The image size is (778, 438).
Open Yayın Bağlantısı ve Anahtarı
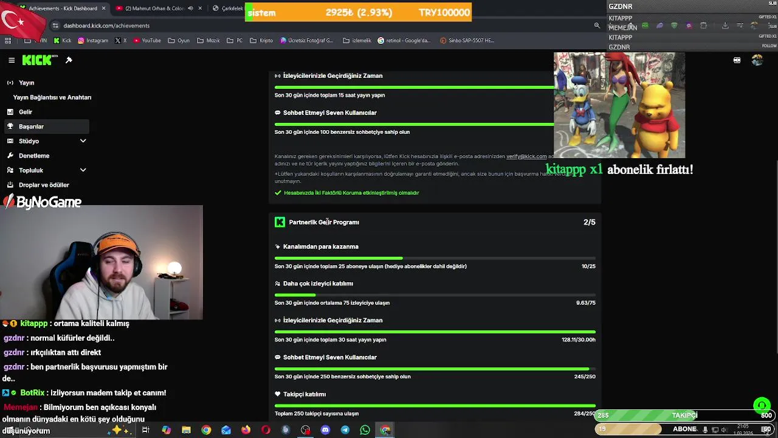pos(52,97)
